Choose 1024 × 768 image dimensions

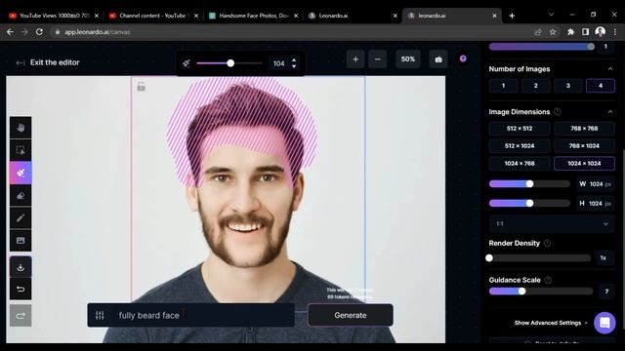pyautogui.click(x=520, y=164)
